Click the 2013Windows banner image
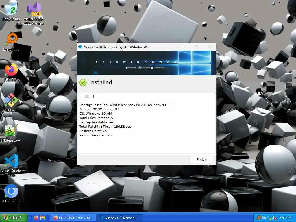 [x=146, y=63]
